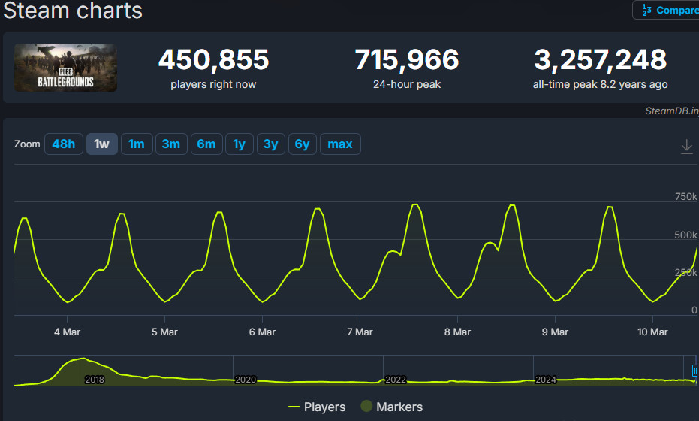Screen dimensions: 699x421
Task: Select the 1w zoom range
Action: (102, 144)
